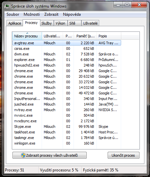Select the winlogon.exe process
The width and height of the screenshot is (150, 177).
pyautogui.click(x=67, y=143)
